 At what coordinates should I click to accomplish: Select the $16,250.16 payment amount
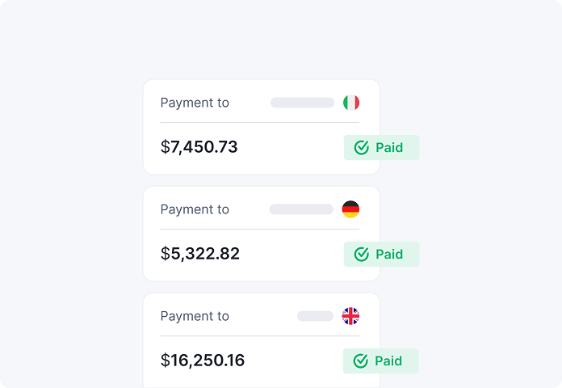click(x=203, y=361)
